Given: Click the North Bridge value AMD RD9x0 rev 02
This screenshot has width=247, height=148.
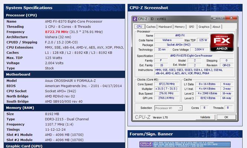Looking at the screenshot, I should click(60, 96).
